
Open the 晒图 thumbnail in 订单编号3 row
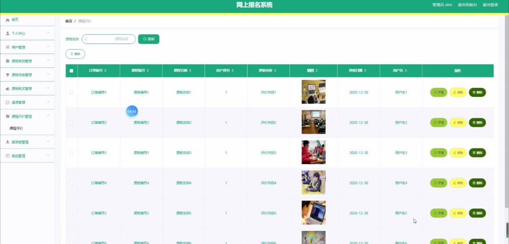313,153
